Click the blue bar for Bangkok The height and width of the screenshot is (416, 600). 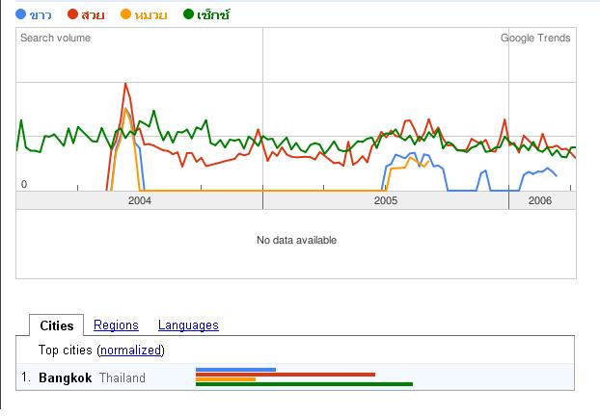pos(235,369)
